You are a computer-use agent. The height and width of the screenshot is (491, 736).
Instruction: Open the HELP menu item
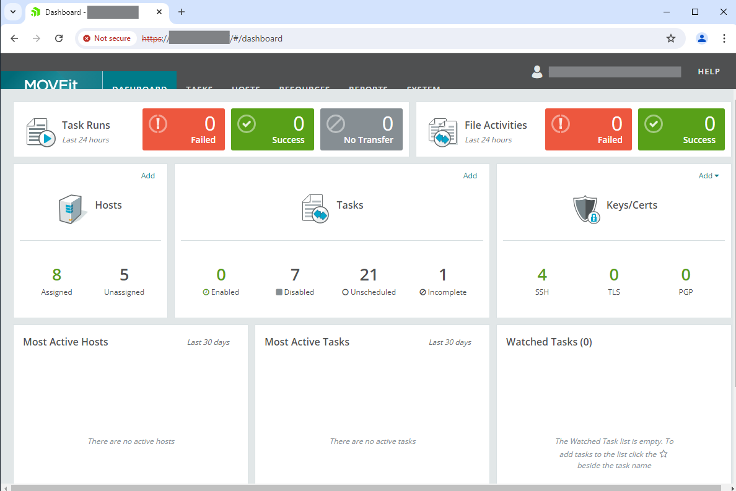pyautogui.click(x=709, y=72)
